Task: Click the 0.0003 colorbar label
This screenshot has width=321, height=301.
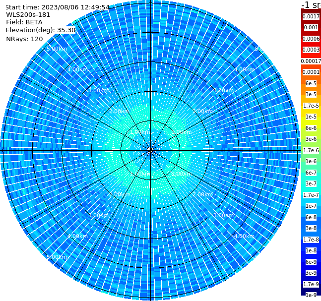Action: click(x=311, y=50)
